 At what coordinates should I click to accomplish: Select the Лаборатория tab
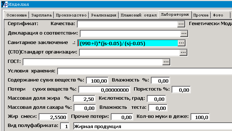(x=175, y=15)
